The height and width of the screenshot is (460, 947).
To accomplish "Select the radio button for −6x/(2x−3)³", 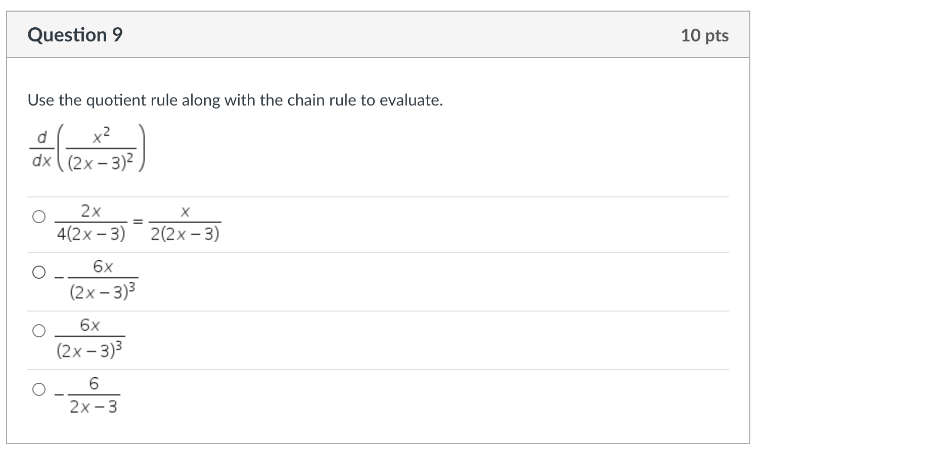I will pyautogui.click(x=38, y=273).
